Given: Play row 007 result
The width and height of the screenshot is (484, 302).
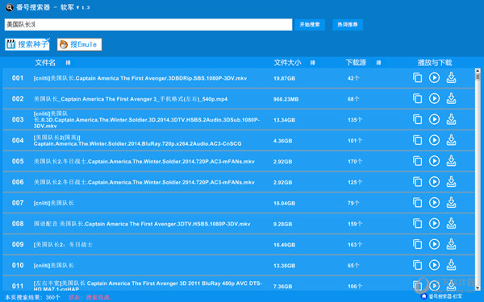Looking at the screenshot, I should [434, 202].
